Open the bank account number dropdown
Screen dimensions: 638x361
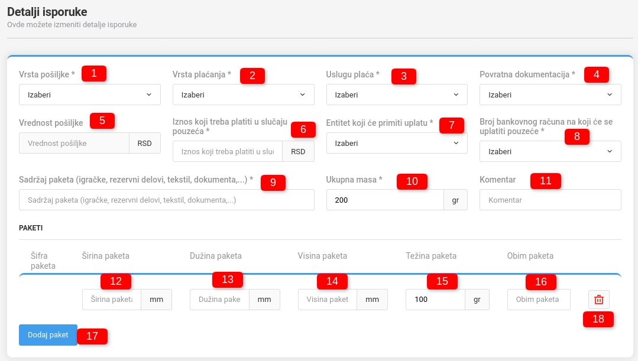pos(550,151)
